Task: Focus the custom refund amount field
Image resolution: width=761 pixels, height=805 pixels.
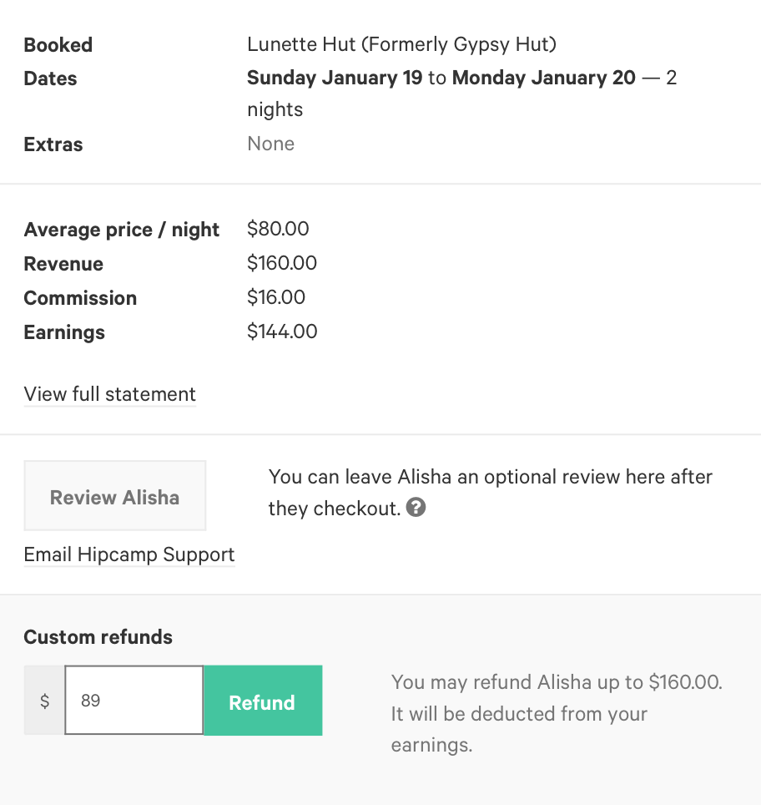Action: pos(134,701)
